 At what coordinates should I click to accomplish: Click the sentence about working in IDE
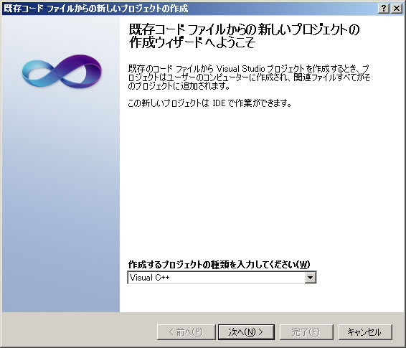click(x=209, y=103)
